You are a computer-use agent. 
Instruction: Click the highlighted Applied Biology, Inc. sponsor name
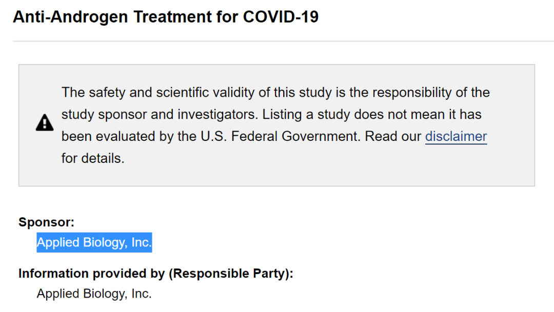[x=94, y=242]
